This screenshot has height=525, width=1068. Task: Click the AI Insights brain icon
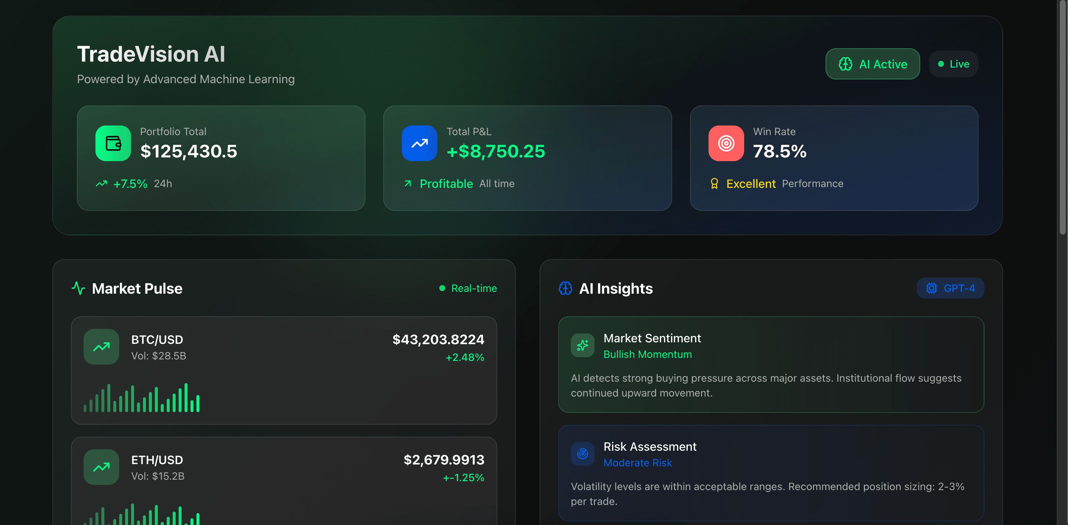coord(565,288)
